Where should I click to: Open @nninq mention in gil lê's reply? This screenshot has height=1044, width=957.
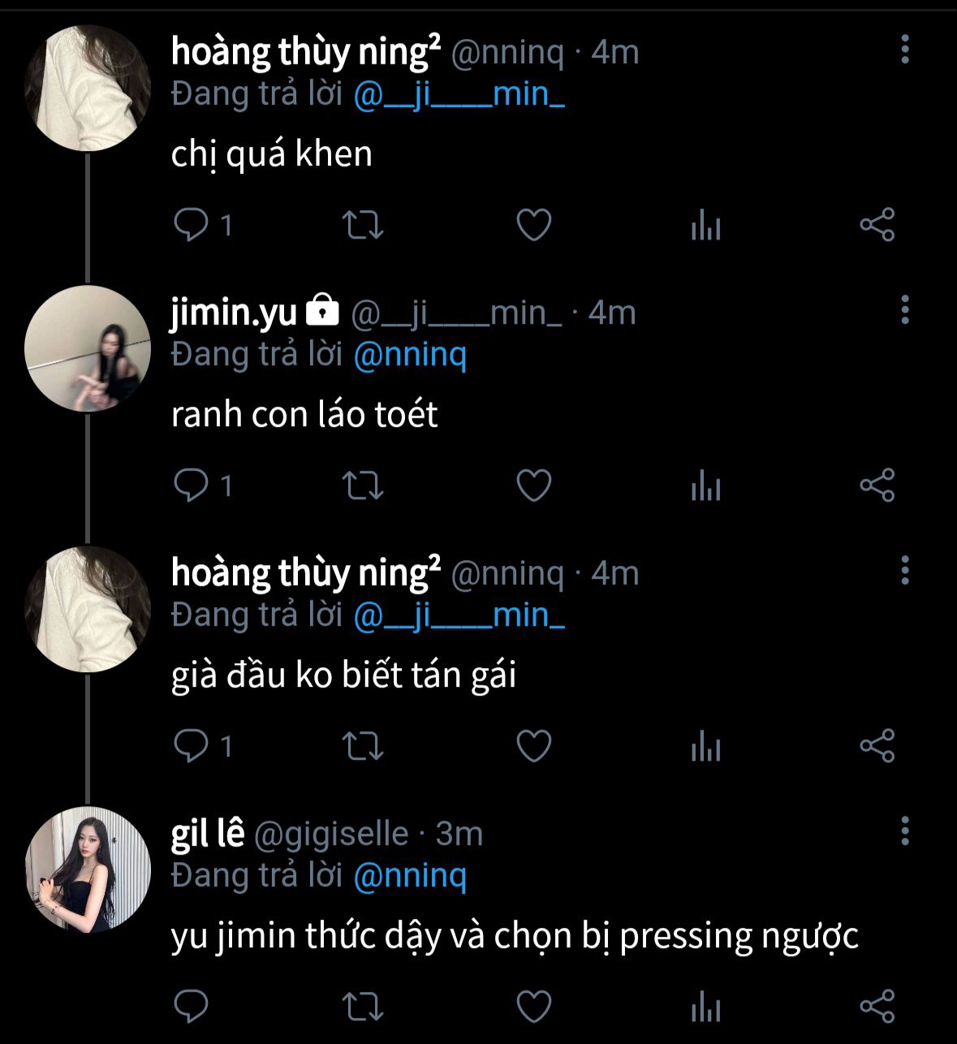(410, 875)
